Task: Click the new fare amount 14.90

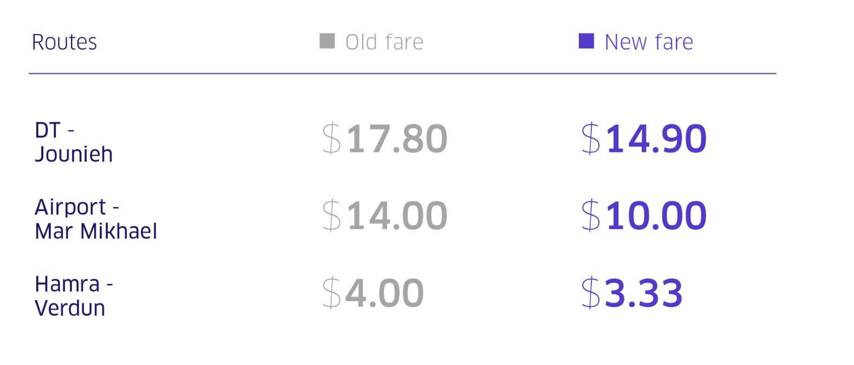Action: (x=656, y=139)
